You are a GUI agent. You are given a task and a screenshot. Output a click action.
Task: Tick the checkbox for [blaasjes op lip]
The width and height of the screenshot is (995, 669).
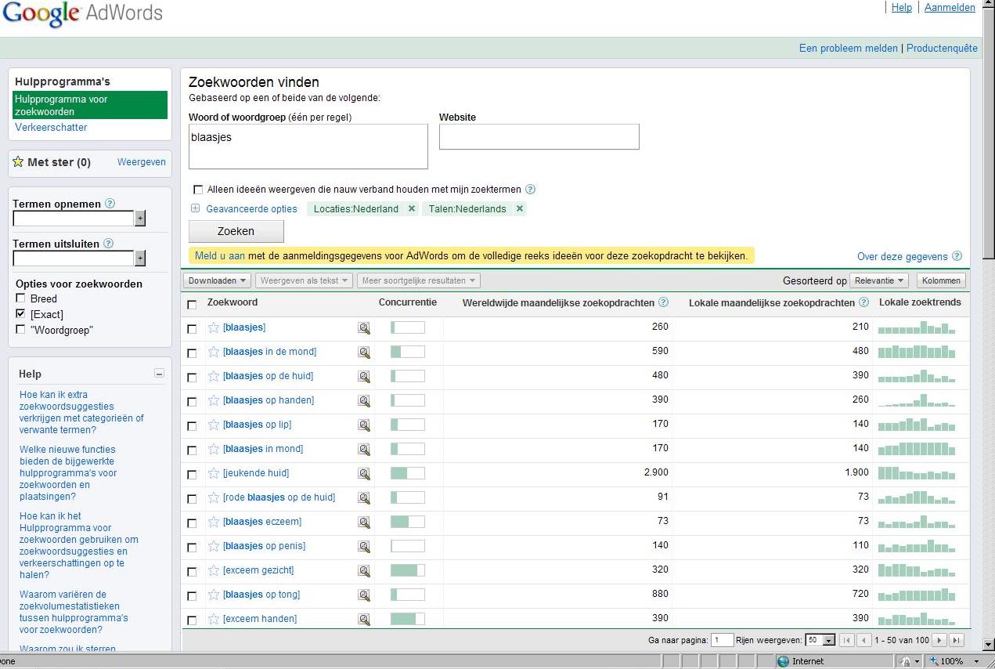[x=192, y=426]
